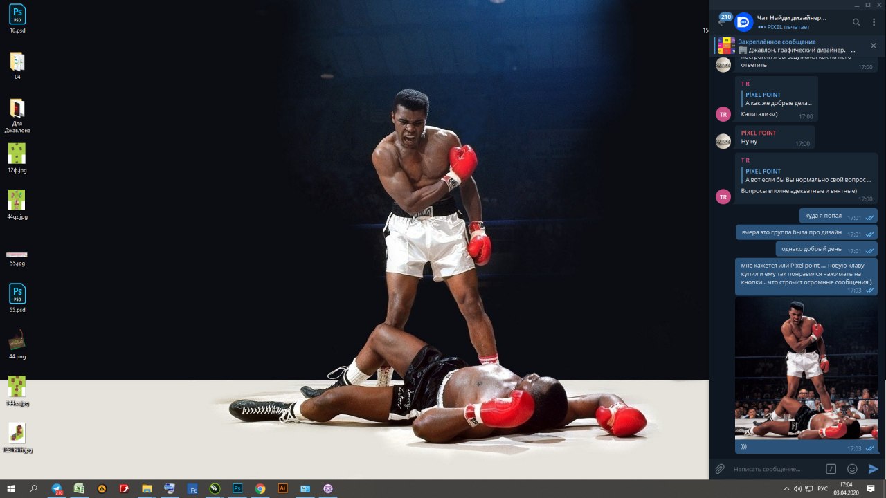Open the Fe (Adobe Fuse) taskbar icon
886x498 pixels.
click(x=192, y=488)
